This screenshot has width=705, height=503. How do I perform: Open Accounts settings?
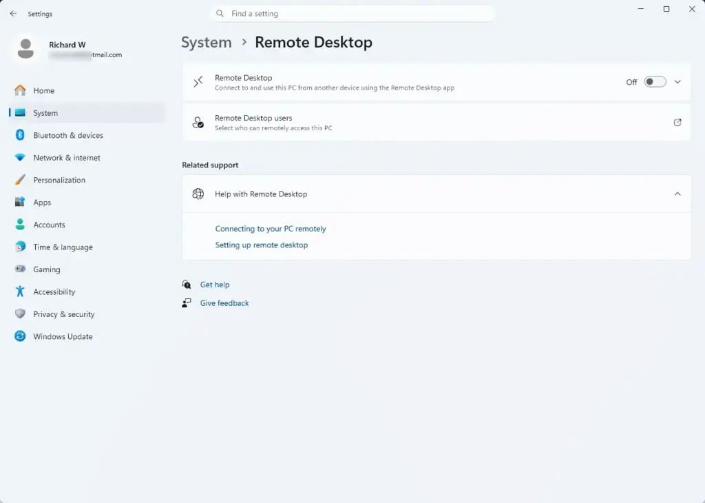(x=87, y=225)
